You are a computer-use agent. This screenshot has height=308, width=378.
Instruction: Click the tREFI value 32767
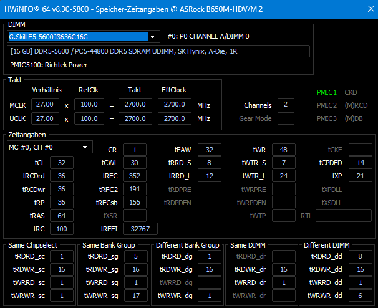pyautogui.click(x=140, y=229)
